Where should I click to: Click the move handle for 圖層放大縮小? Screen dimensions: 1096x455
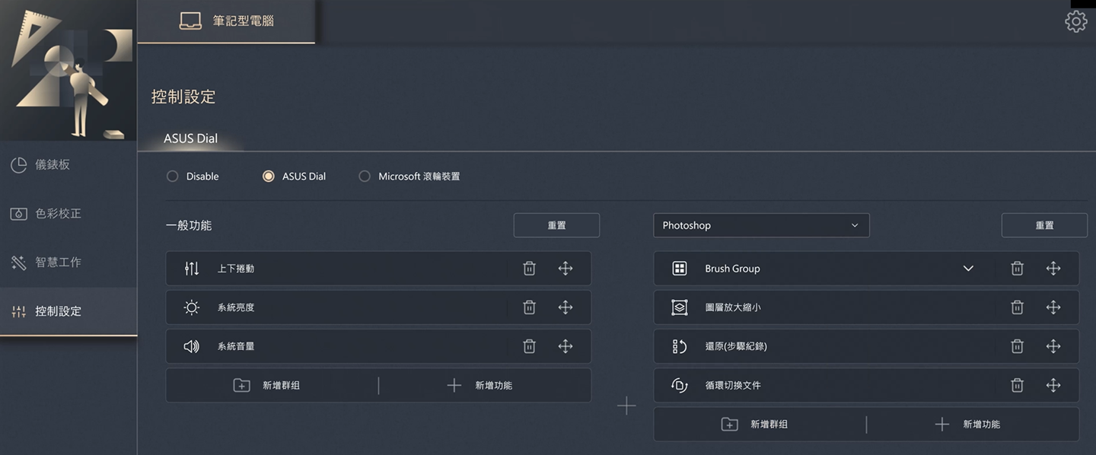(x=1053, y=307)
